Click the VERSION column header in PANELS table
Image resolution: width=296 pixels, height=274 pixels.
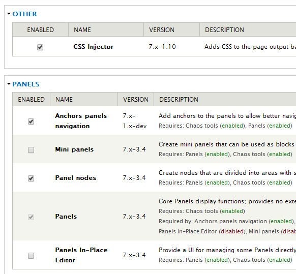coord(136,100)
